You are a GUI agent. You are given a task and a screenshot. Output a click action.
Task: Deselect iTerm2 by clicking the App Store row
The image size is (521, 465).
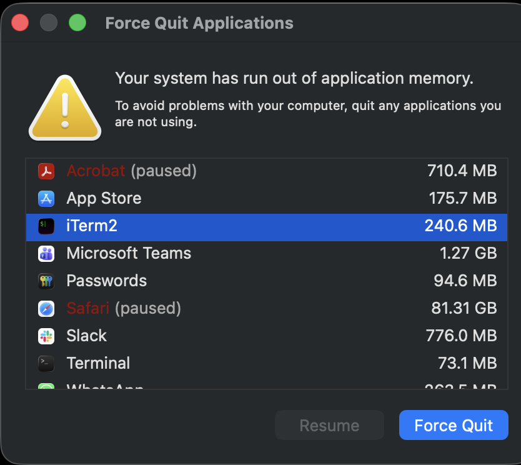(x=250, y=198)
